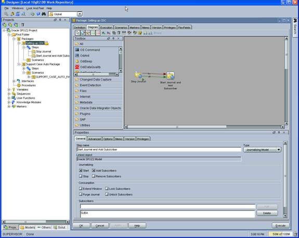
Task: Click the diagram horizontal scrollbar
Action: click(x=177, y=127)
